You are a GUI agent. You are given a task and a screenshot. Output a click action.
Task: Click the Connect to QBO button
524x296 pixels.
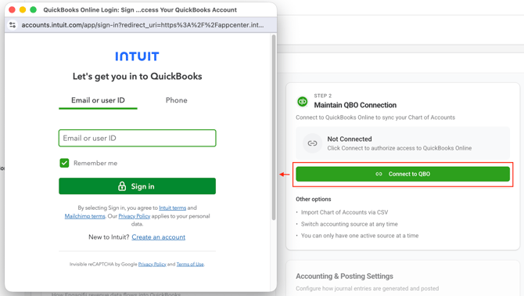point(403,174)
